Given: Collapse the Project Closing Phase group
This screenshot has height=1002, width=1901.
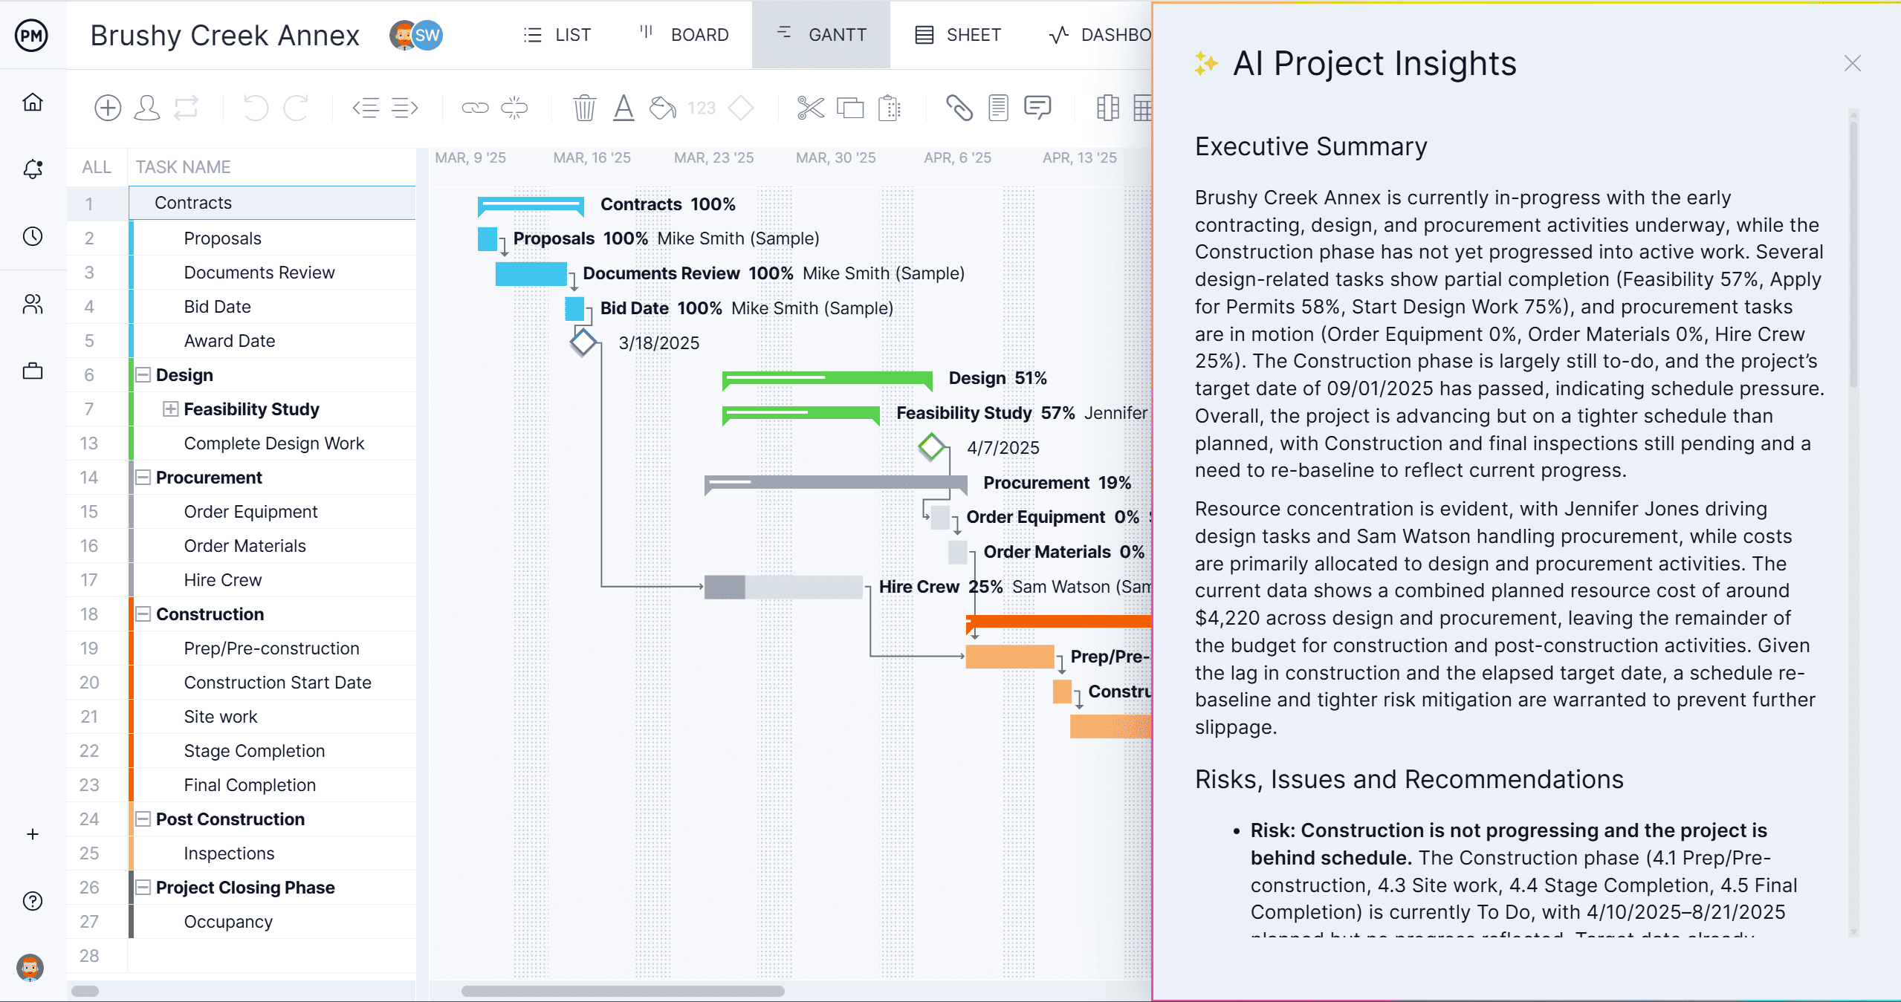Looking at the screenshot, I should tap(143, 888).
